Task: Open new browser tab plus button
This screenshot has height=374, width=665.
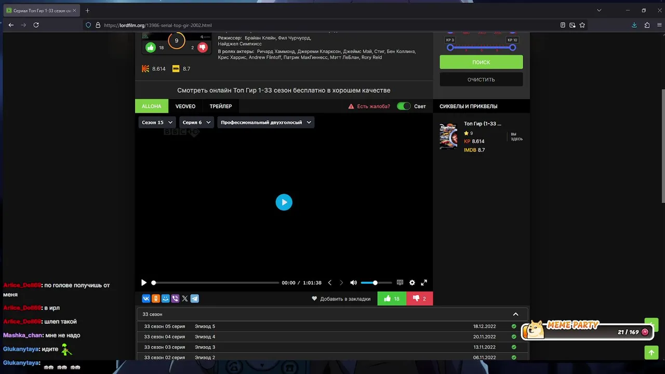Action: tap(87, 10)
